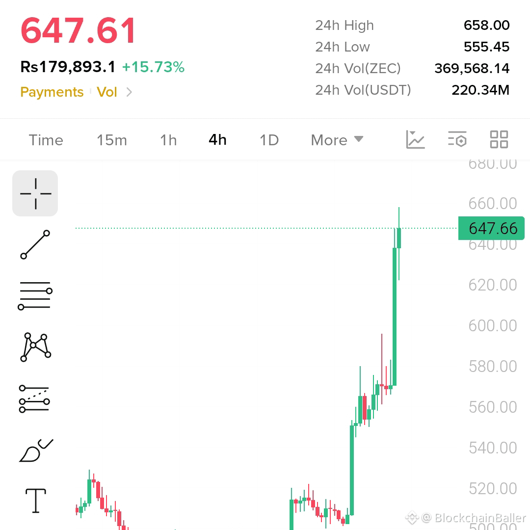The height and width of the screenshot is (530, 530).
Task: Switch to the Time chart interval
Action: 46,140
